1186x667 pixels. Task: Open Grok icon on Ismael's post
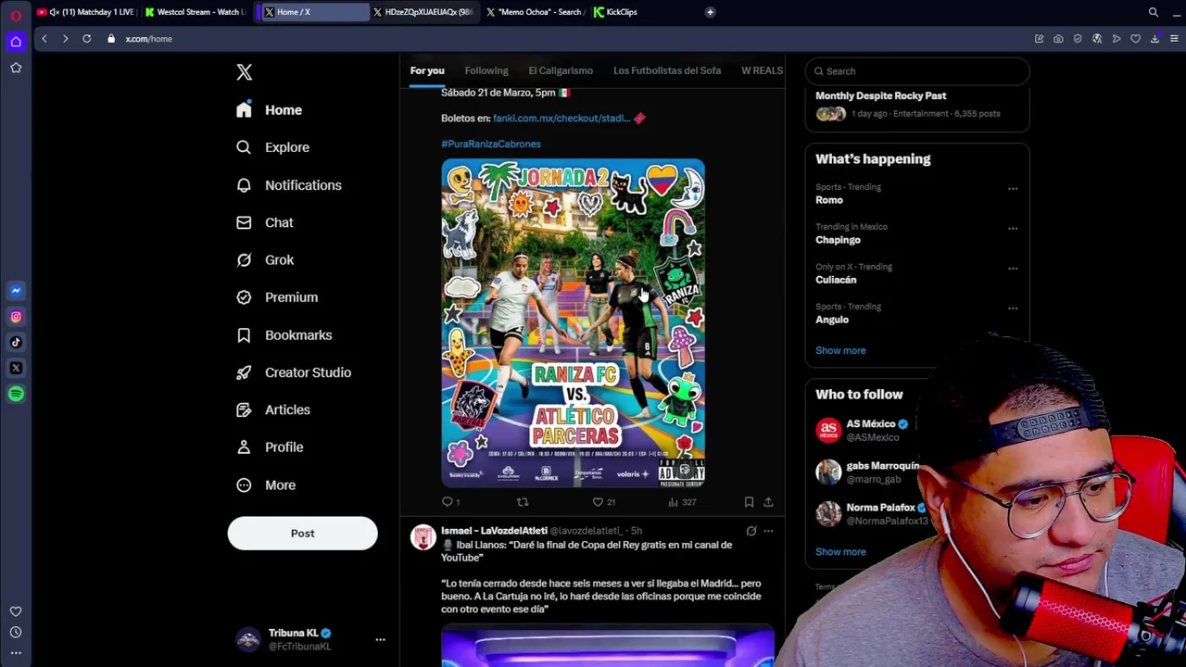[x=751, y=532]
